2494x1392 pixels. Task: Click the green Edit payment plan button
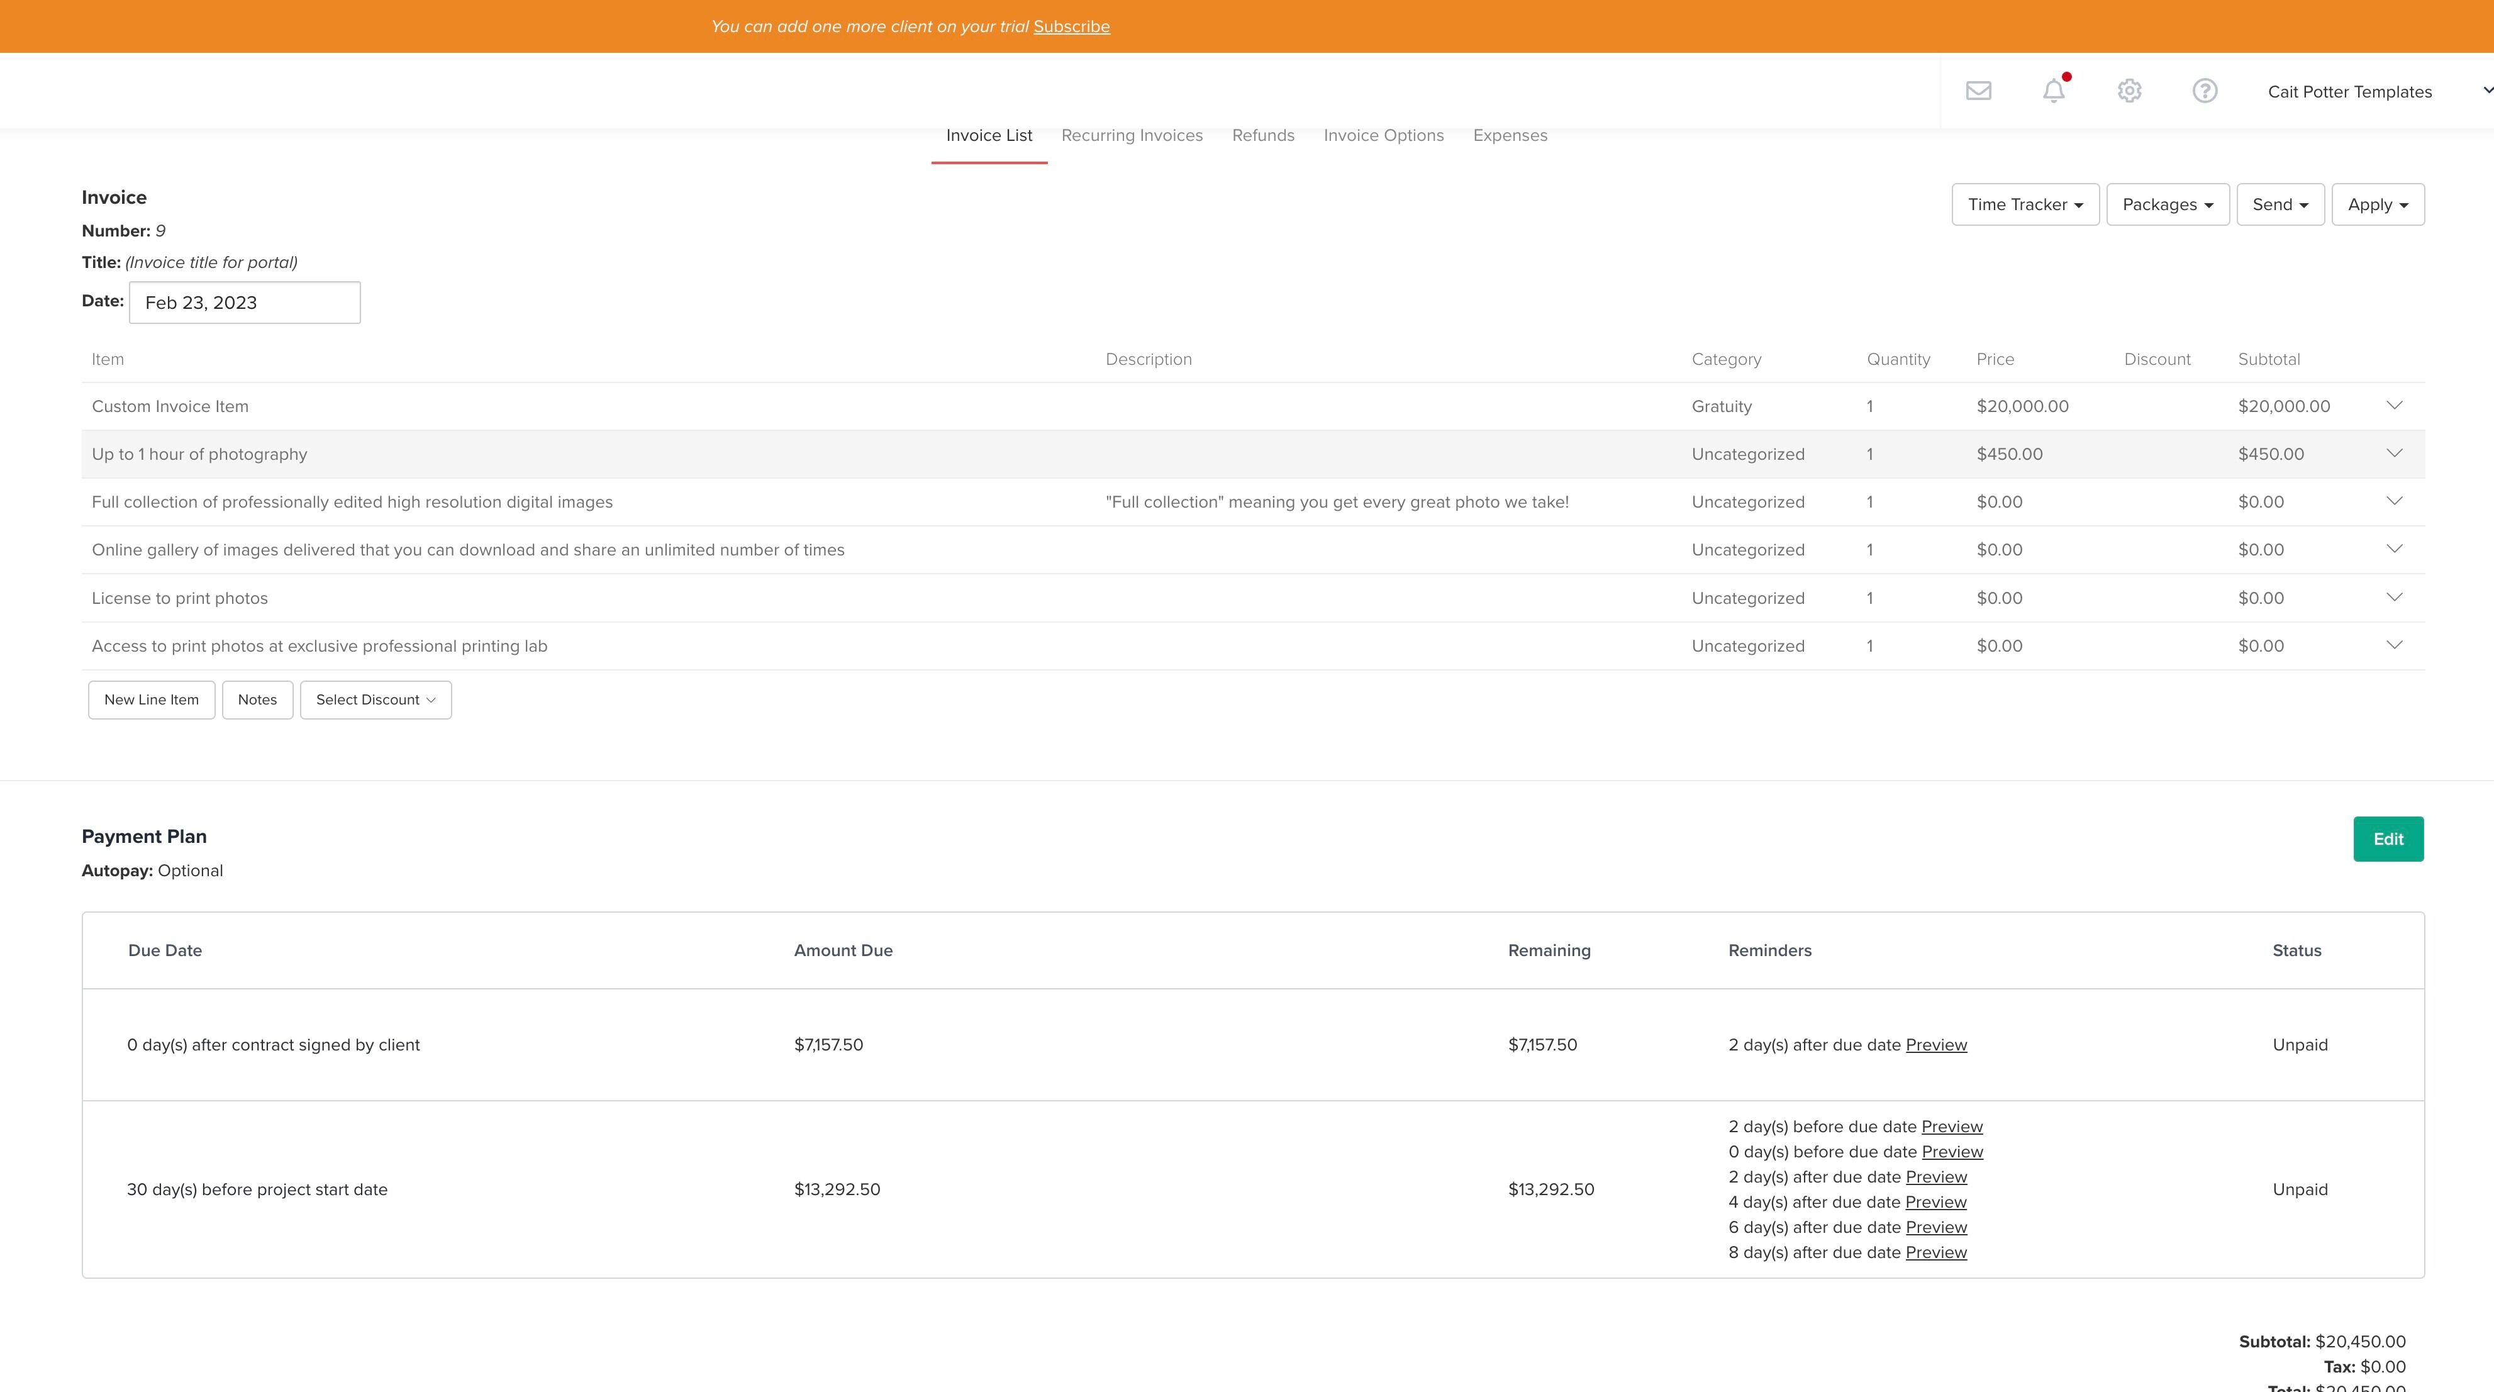click(2388, 839)
